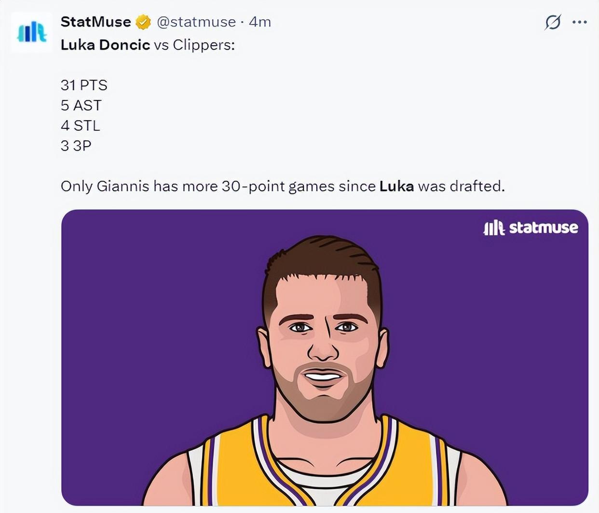Click the bars logo in image watermark
This screenshot has height=513, width=599.
tap(493, 228)
